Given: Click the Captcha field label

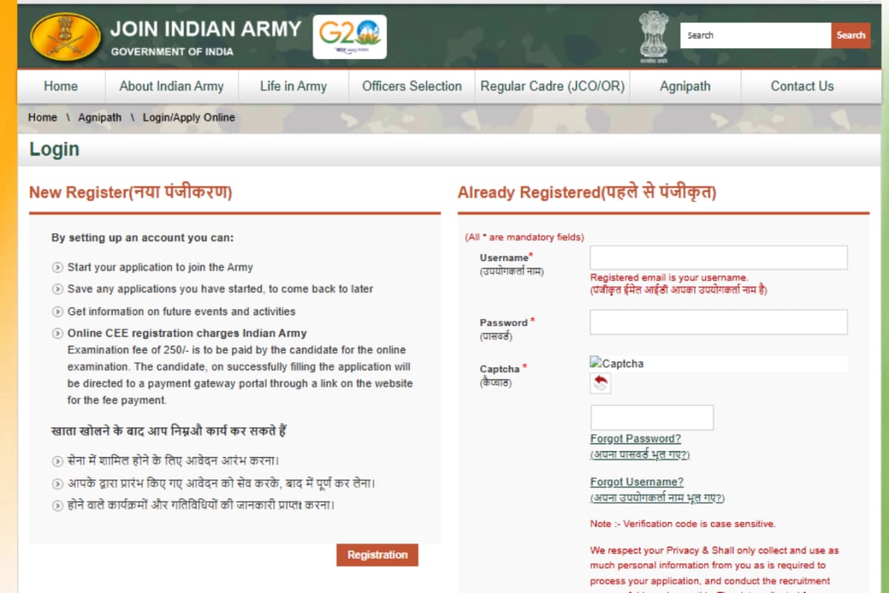Looking at the screenshot, I should 503,368.
